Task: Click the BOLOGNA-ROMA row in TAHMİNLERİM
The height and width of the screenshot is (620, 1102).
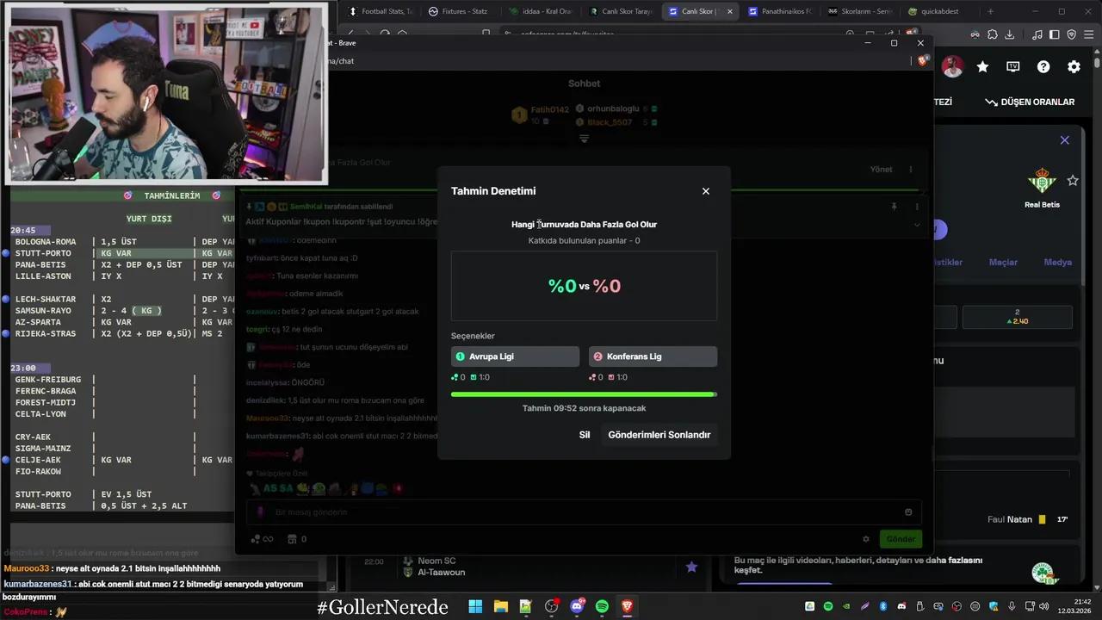Action: [x=121, y=242]
